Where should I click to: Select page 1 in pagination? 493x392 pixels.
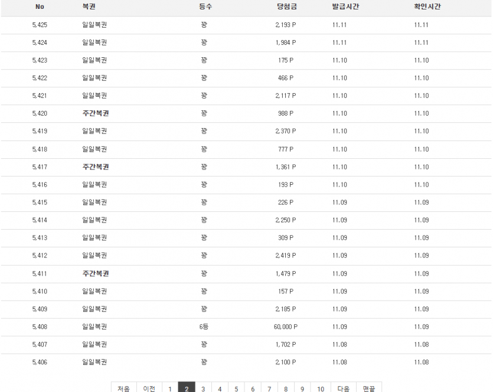pos(170,388)
